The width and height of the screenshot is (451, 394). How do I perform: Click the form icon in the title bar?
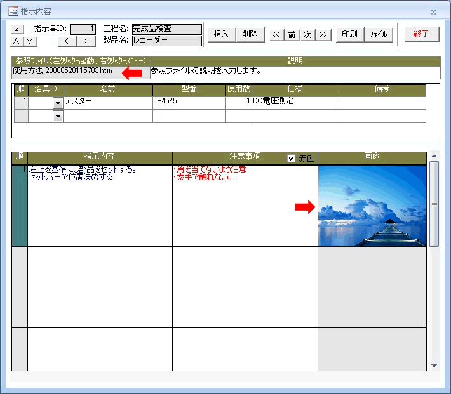pyautogui.click(x=13, y=11)
